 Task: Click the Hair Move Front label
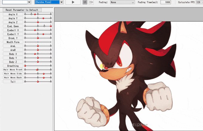[x=13, y=70]
